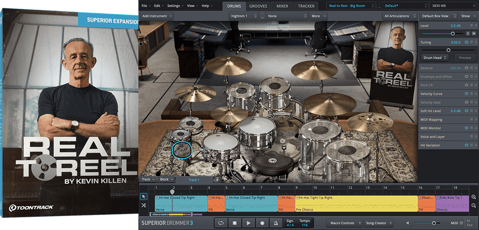Disable the Hit Variation power toggle

pyautogui.click(x=466, y=145)
